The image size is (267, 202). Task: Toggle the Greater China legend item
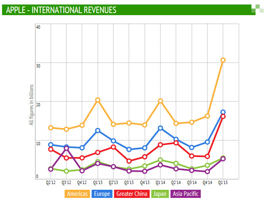coord(132,194)
